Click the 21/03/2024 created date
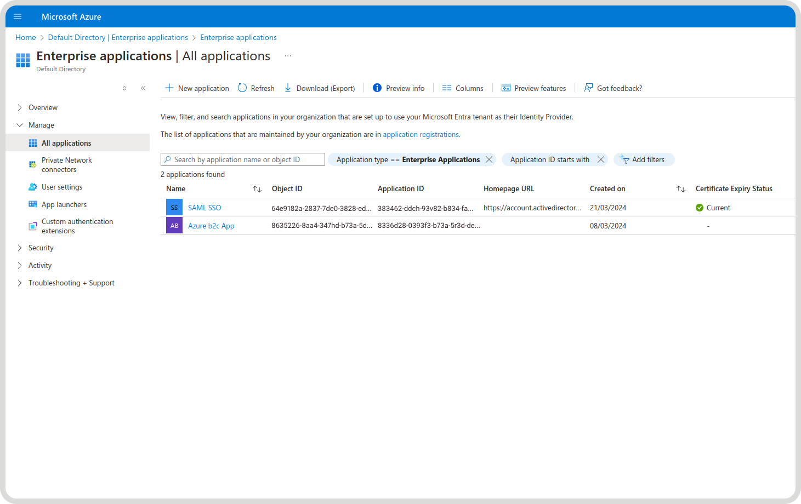Screen dimensions: 801x504 608,208
